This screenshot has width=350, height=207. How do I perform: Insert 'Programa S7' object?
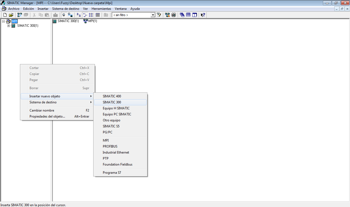tap(120, 173)
